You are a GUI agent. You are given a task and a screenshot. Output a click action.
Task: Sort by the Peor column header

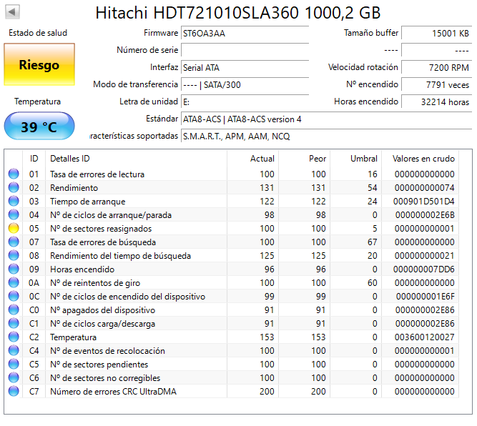pos(304,159)
